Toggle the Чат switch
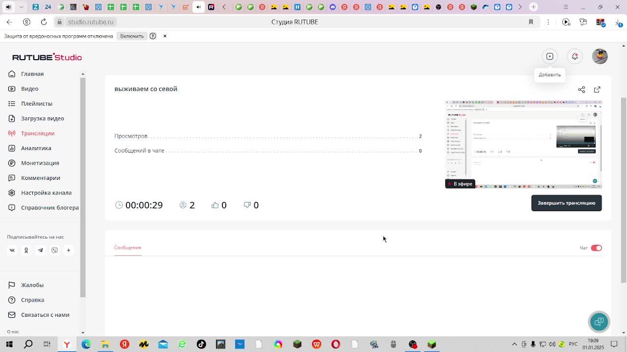Viewport: 627px width, 352px height. point(596,248)
